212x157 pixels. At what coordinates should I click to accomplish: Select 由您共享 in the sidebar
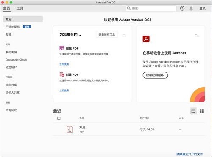[11, 85]
